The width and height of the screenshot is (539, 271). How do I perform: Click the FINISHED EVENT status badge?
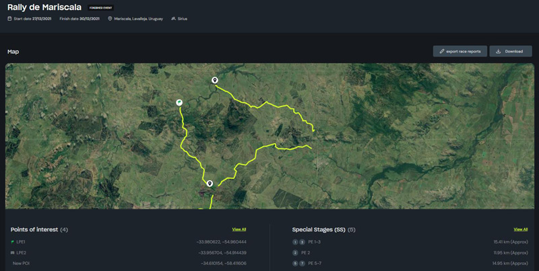100,7
